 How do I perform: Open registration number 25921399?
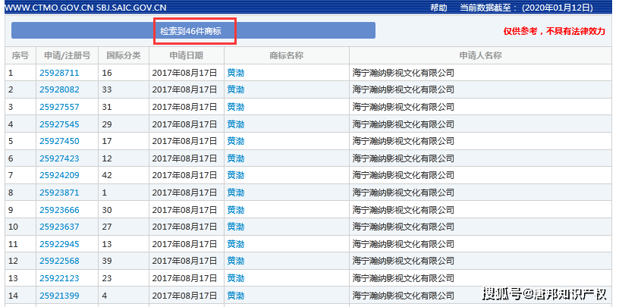point(59,296)
